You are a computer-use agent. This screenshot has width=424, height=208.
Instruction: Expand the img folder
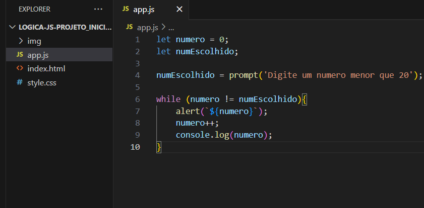click(59, 41)
